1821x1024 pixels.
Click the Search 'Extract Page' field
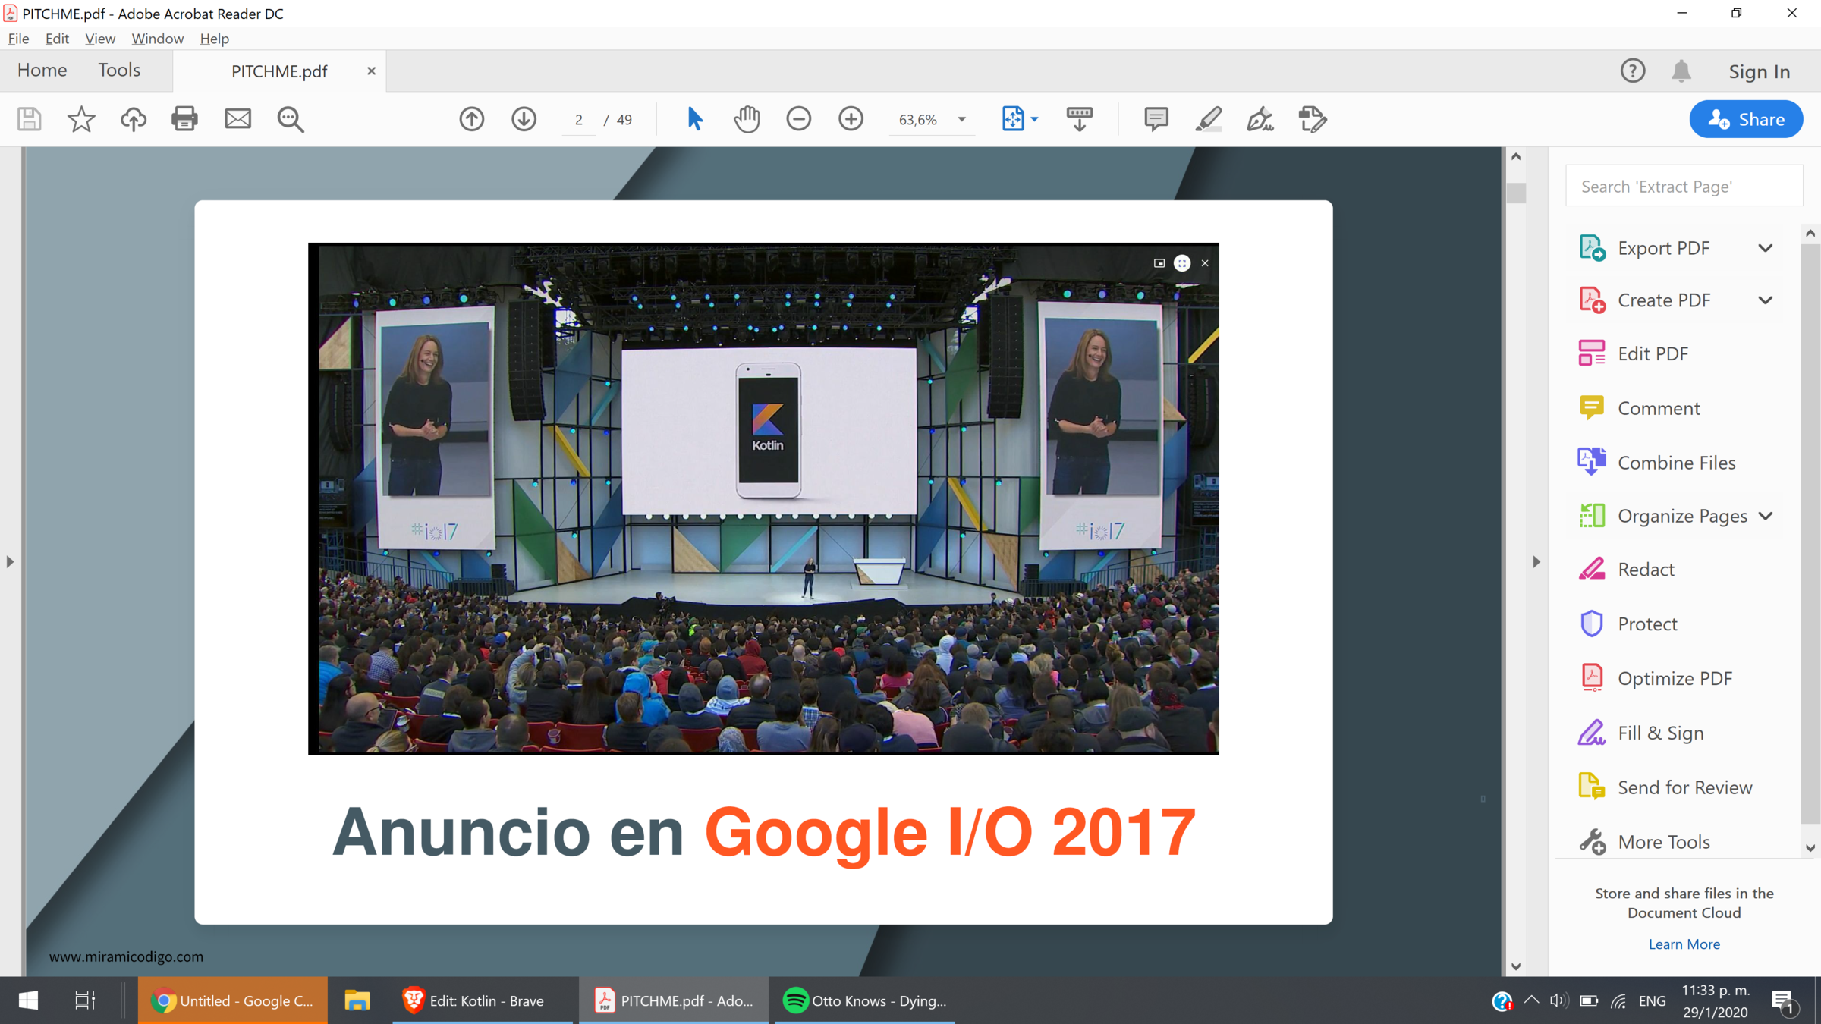pos(1684,187)
